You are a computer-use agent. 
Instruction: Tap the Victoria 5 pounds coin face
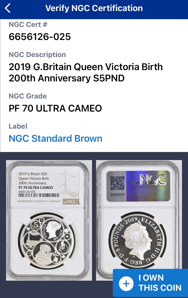pyautogui.click(x=48, y=242)
